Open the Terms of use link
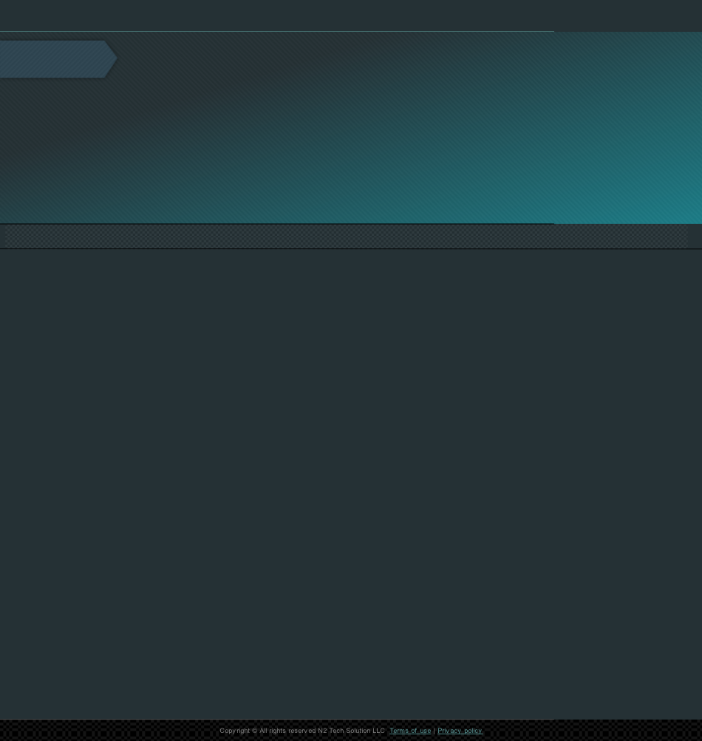 (410, 731)
